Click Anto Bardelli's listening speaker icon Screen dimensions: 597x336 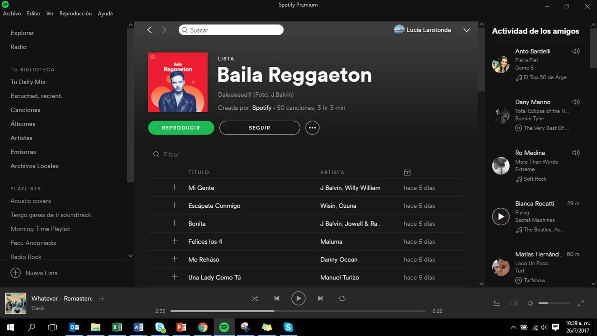[576, 51]
